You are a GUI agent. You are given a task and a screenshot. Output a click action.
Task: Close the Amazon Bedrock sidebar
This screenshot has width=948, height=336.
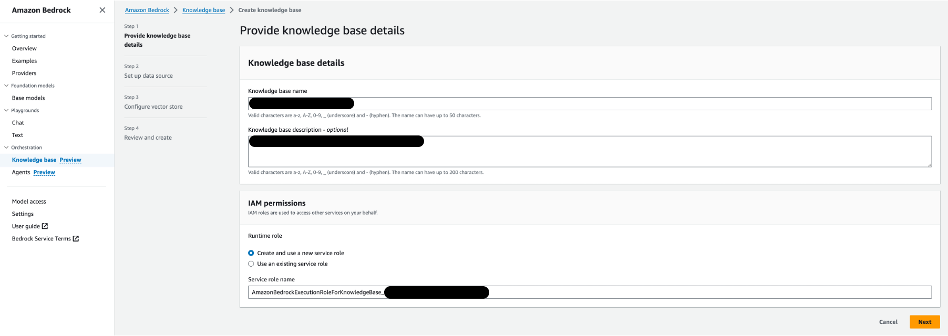[x=102, y=10]
